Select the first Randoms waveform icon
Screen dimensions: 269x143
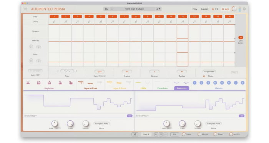(x=176, y=83)
